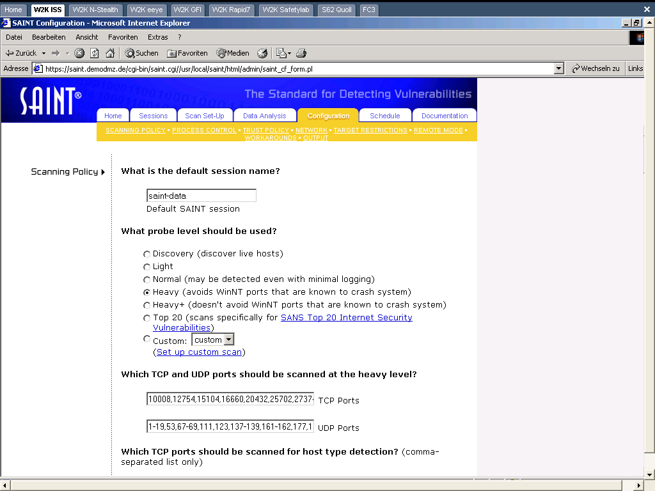The width and height of the screenshot is (655, 491).
Task: Open the Extras menu
Action: [x=158, y=37]
